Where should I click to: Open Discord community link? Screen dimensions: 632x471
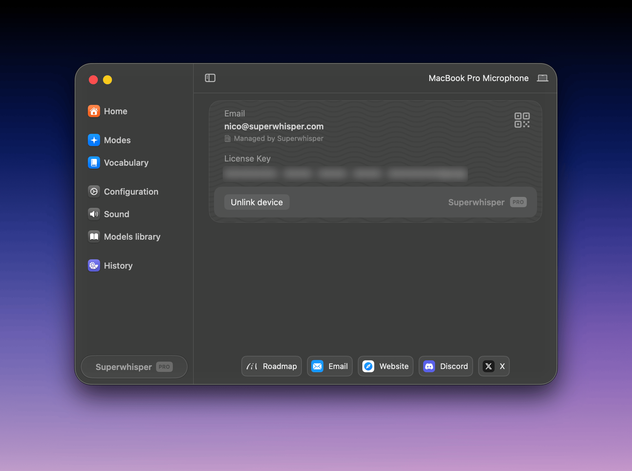point(446,366)
